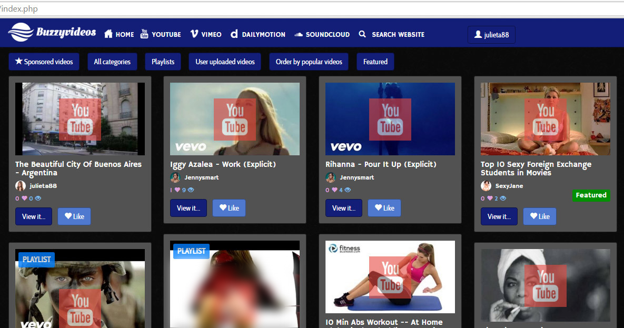Open the 10 Min Abs Workout thumbnail
The image size is (624, 328).
[390, 277]
